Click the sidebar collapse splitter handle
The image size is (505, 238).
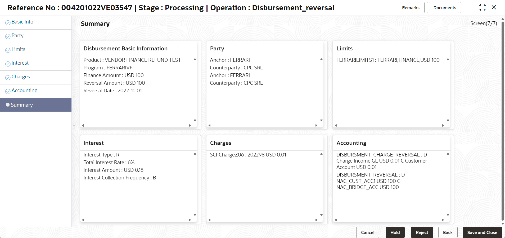tap(74, 111)
